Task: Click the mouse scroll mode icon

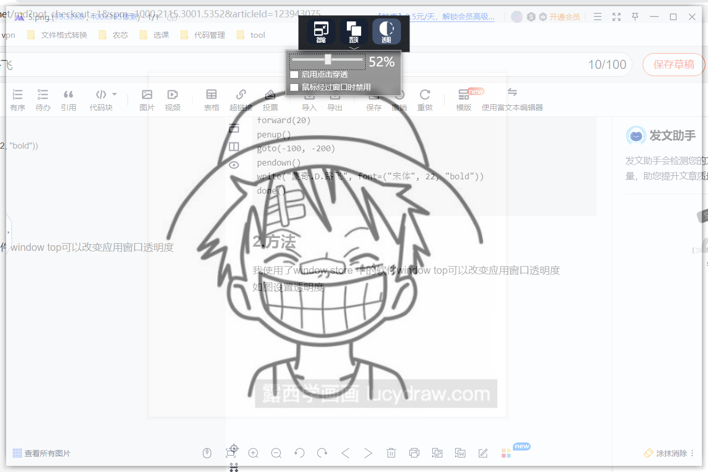Action: tap(207, 453)
